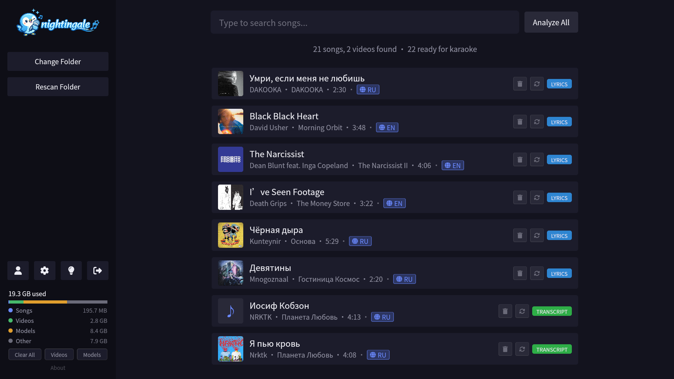Open the settings gear icon
Image resolution: width=674 pixels, height=379 pixels.
point(45,271)
